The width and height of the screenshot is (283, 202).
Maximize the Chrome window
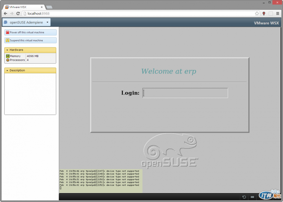(x=270, y=2)
